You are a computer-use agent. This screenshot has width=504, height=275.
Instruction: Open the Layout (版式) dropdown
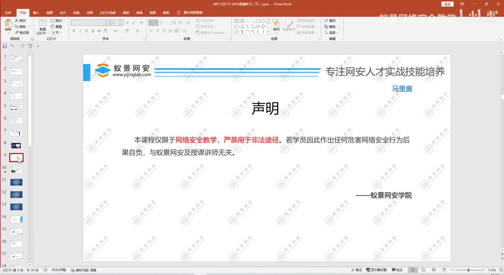coord(57,20)
